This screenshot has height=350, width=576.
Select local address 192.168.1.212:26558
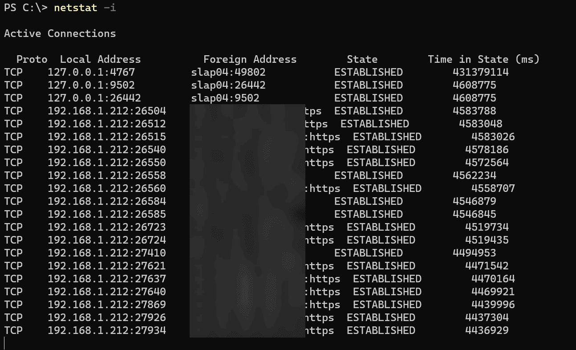click(107, 175)
